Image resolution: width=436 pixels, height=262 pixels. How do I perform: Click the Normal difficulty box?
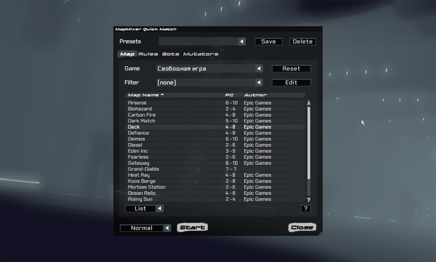[142, 228]
